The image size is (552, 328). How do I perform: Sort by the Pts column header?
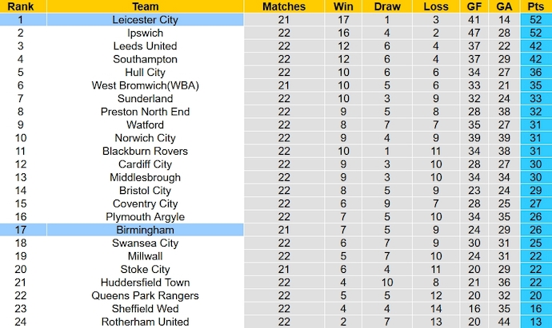pos(534,6)
